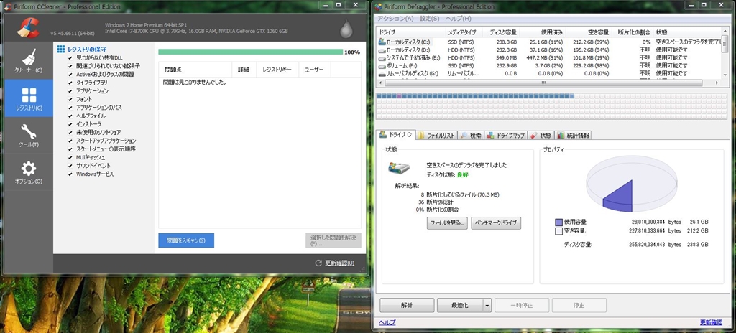736x333 pixels.
Task: Switch to the ドライブ C: tab
Action: [397, 135]
